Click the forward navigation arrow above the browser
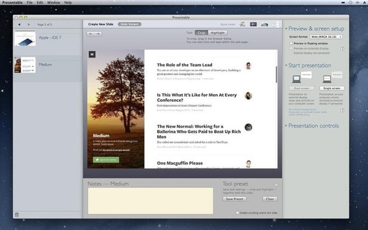 click(x=97, y=33)
